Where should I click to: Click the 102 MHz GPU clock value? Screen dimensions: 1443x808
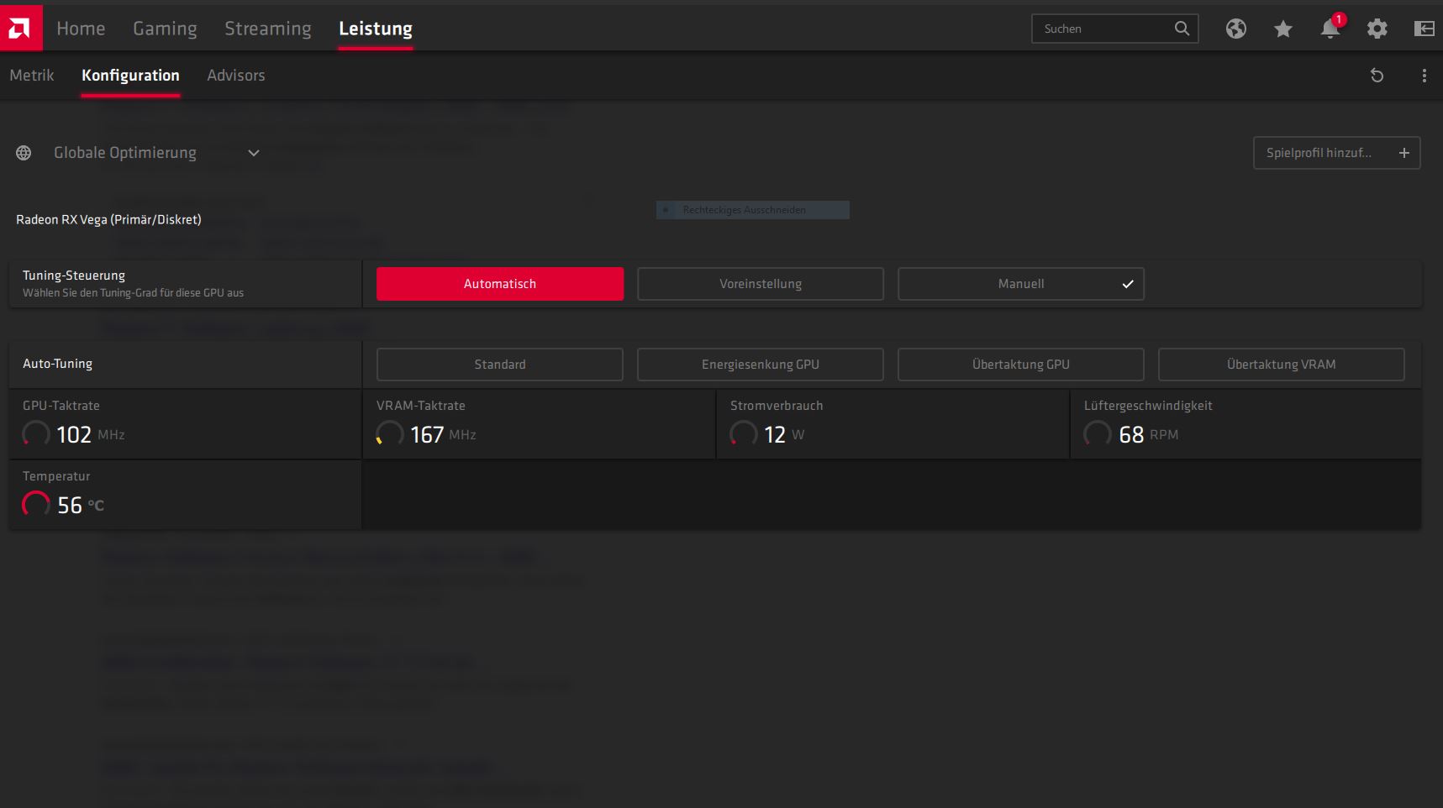[x=90, y=434]
